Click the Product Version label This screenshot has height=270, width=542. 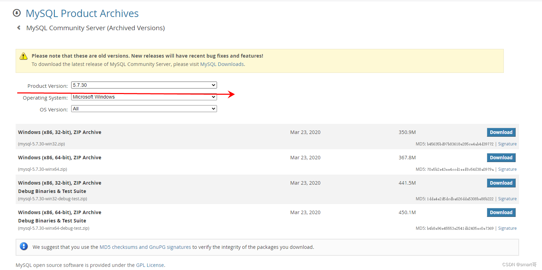pos(48,86)
